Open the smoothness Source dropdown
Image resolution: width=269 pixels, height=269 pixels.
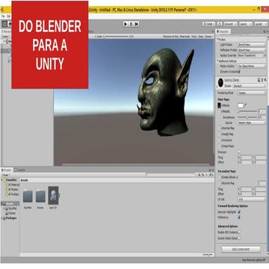[x=252, y=123]
